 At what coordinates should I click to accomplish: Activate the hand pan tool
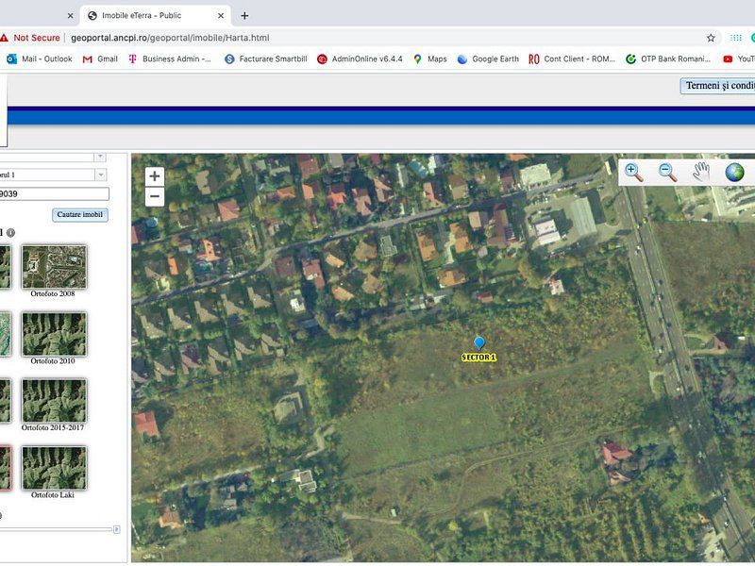(x=699, y=169)
